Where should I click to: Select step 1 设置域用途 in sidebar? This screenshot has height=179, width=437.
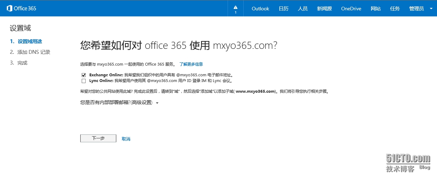tap(30, 41)
